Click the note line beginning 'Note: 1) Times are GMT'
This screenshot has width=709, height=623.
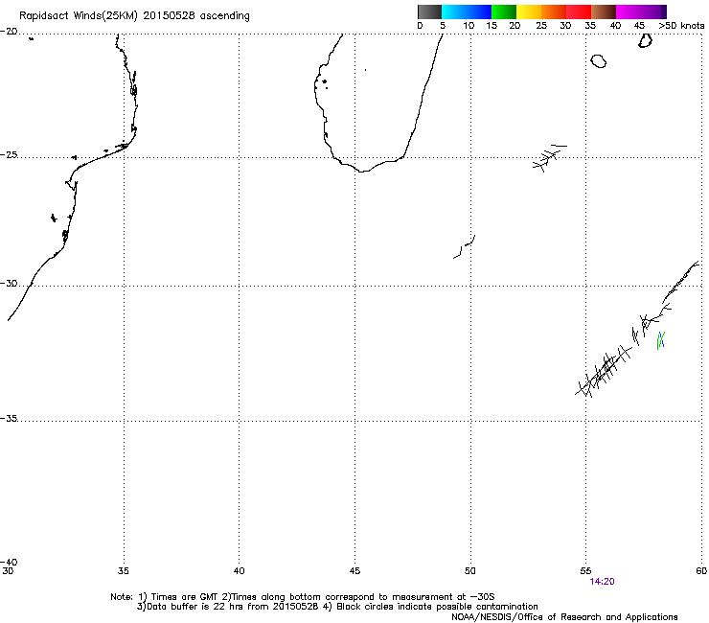pos(303,597)
